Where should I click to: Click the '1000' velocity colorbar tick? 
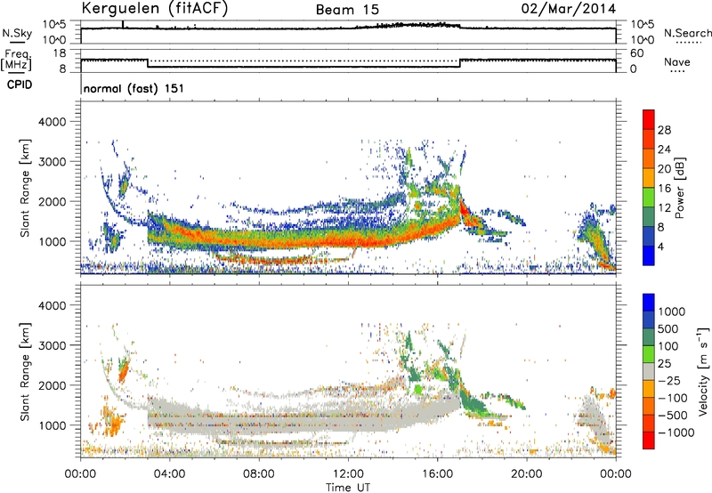672,311
